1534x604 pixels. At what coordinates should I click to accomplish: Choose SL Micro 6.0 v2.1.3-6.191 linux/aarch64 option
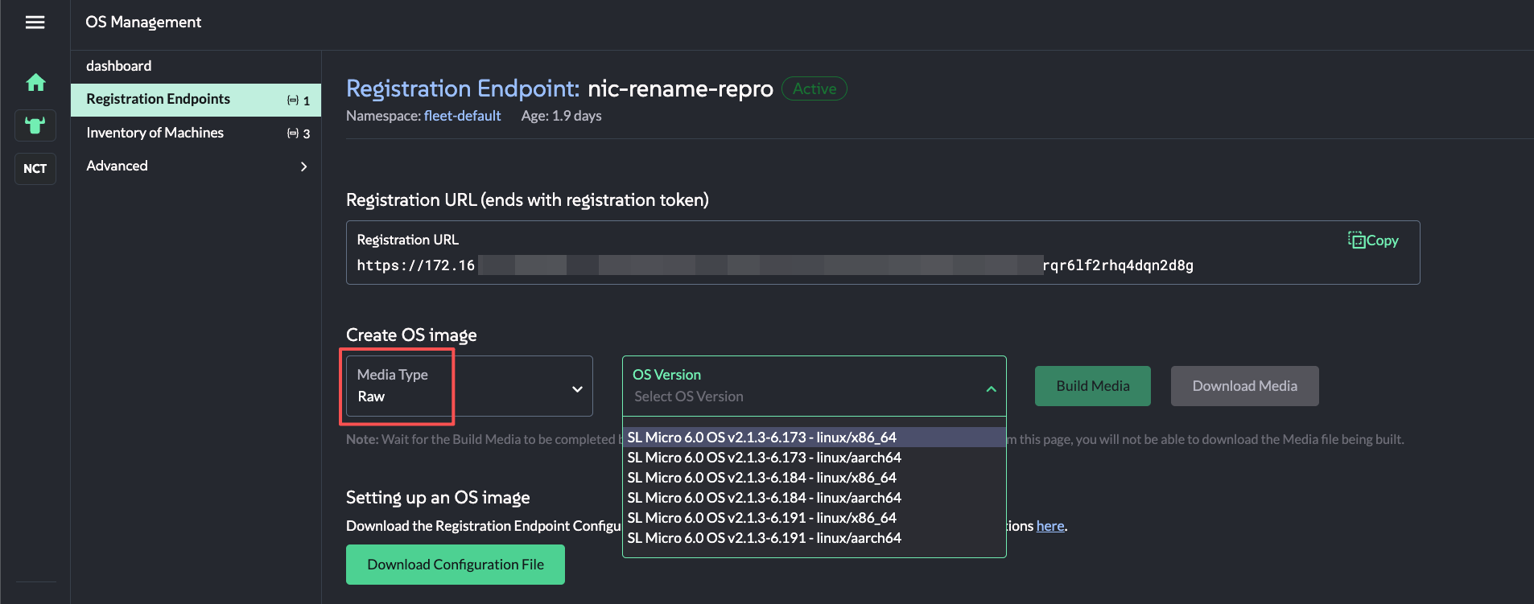tap(814, 538)
